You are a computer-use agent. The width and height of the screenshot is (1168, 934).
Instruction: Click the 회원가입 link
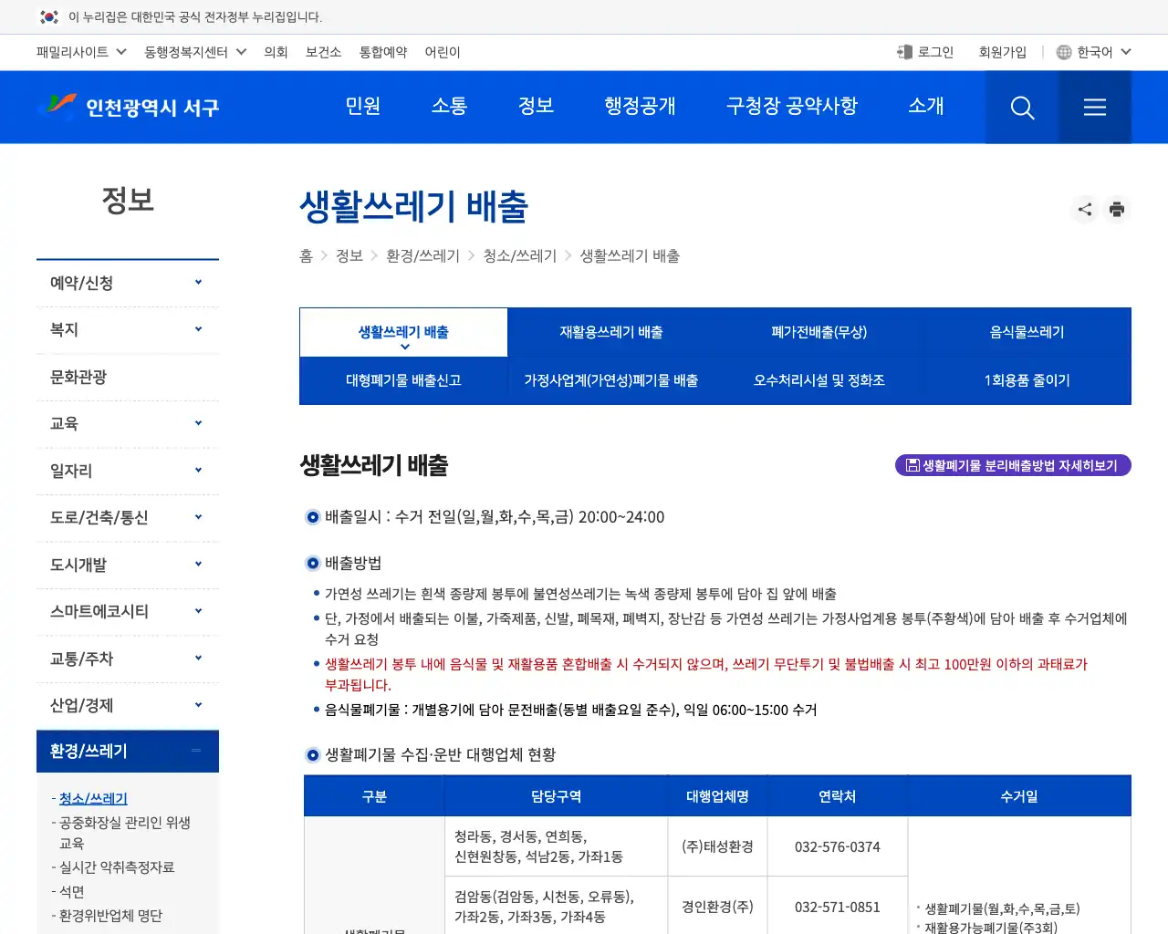point(1003,52)
